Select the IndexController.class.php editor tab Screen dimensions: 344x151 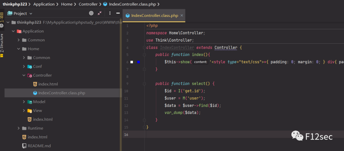(x=154, y=16)
